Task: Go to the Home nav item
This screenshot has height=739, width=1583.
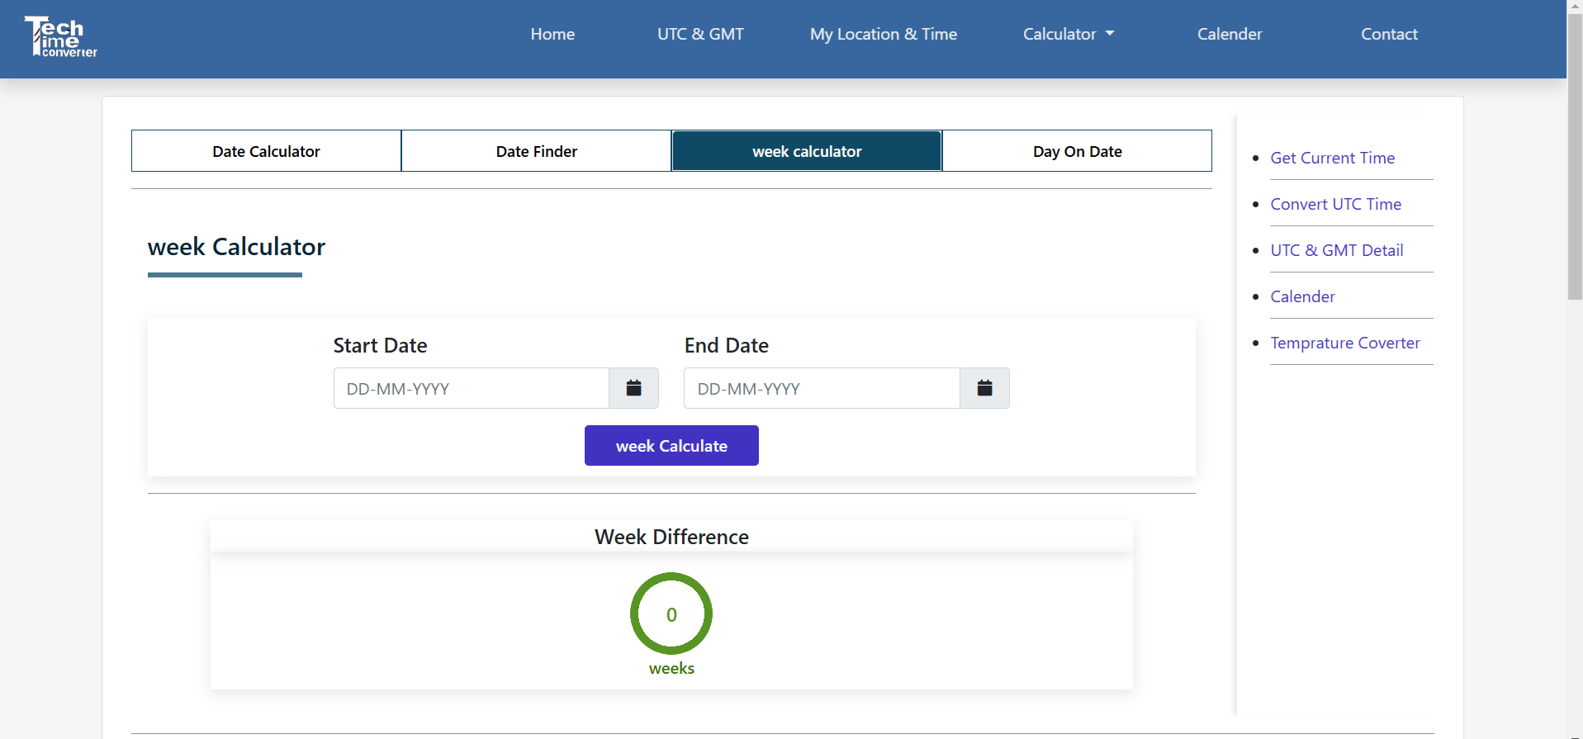Action: 552,34
